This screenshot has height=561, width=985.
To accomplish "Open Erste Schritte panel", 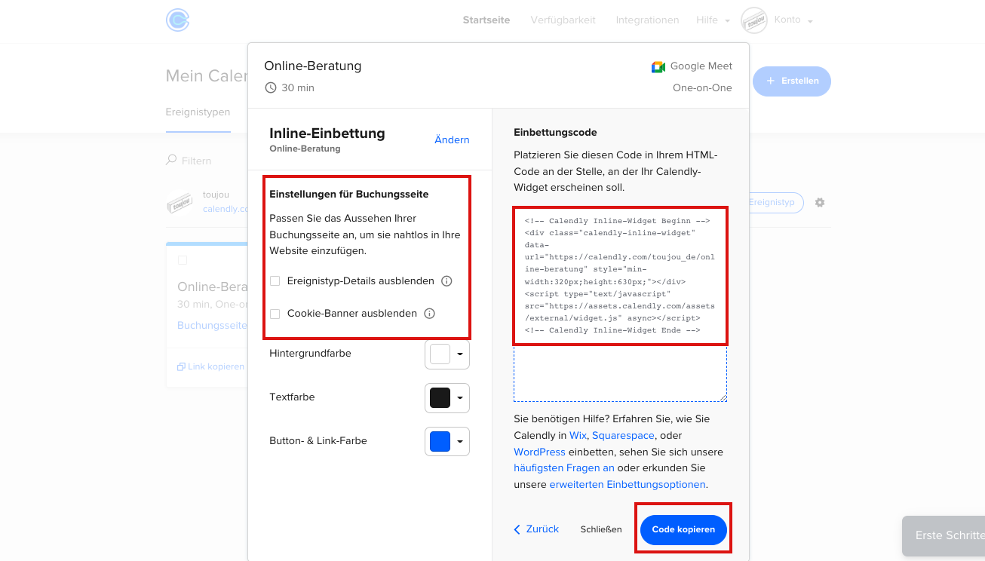I will tap(944, 536).
